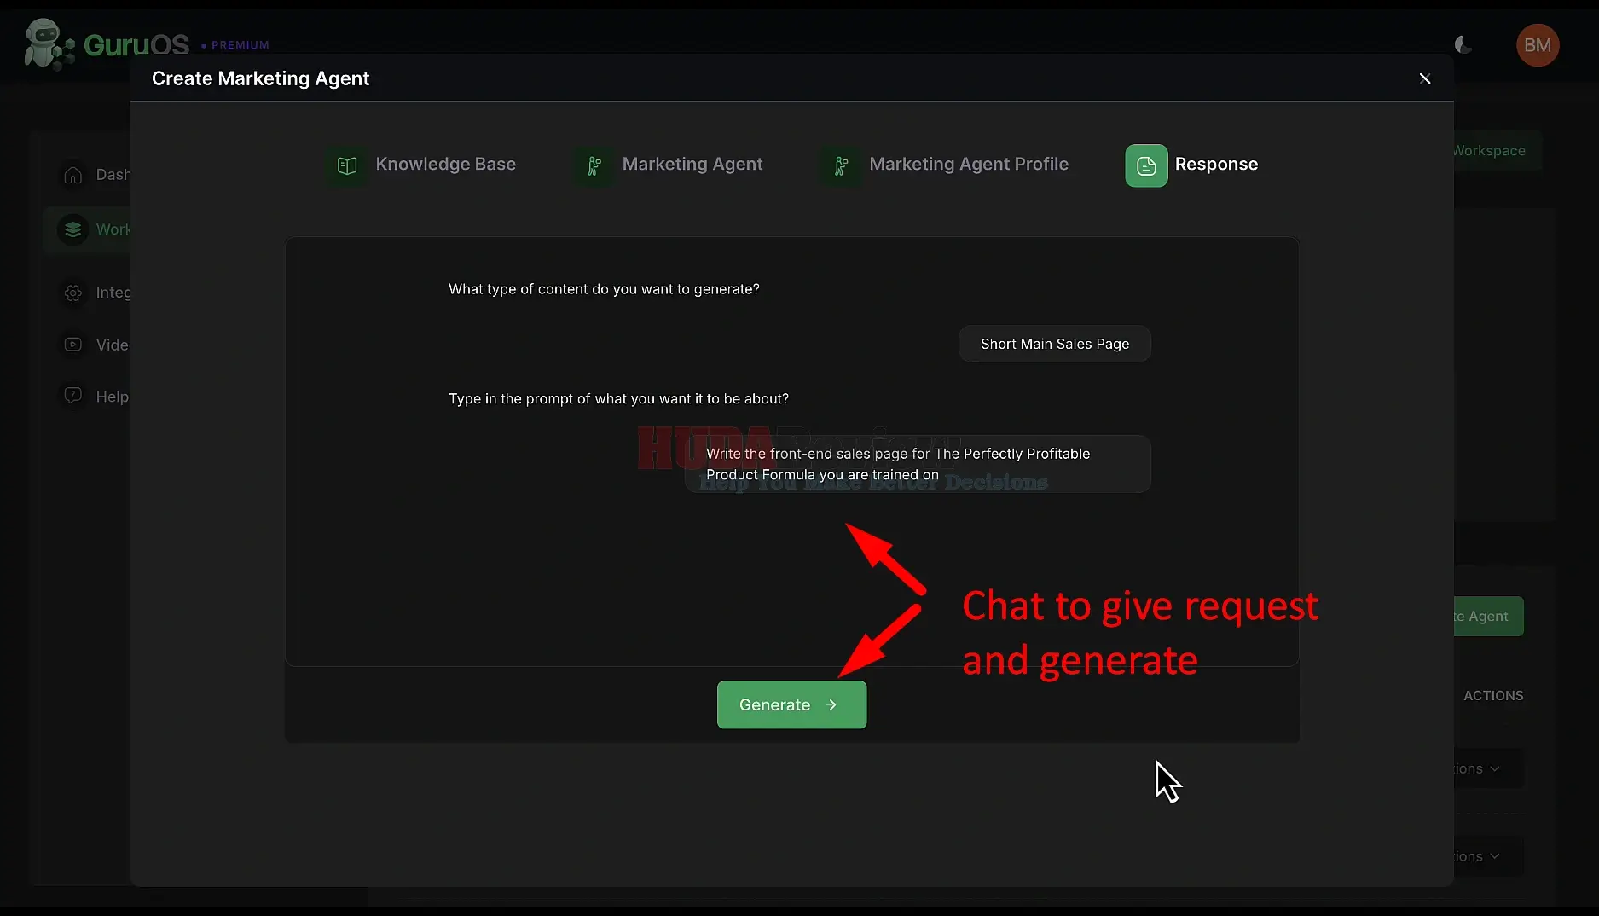1599x916 pixels.
Task: Close the Create Marketing Agent dialog
Action: 1424,78
